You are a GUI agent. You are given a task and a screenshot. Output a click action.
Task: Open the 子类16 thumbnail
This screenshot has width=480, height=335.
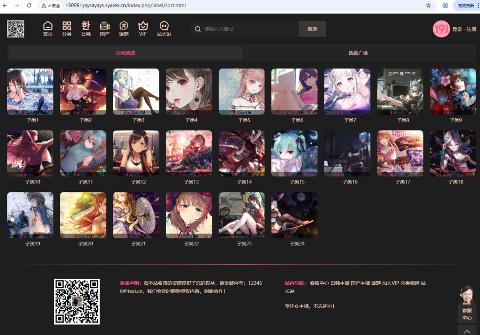click(x=347, y=153)
